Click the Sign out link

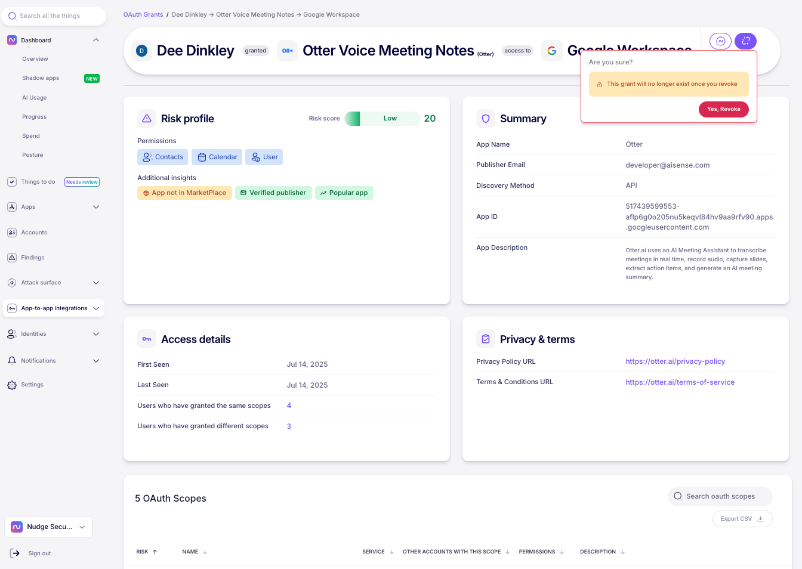pos(39,553)
